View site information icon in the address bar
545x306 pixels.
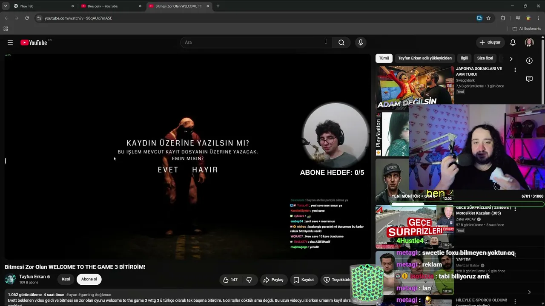click(39, 18)
